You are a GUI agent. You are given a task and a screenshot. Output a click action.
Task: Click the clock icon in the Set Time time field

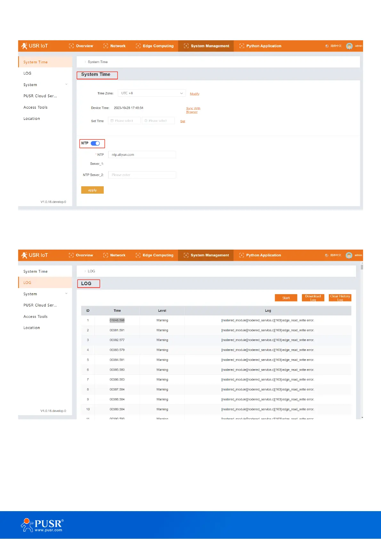pos(146,121)
